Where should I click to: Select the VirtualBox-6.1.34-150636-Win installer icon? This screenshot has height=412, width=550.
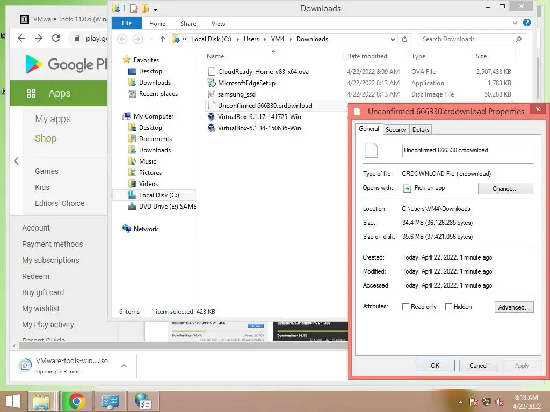[x=212, y=128]
